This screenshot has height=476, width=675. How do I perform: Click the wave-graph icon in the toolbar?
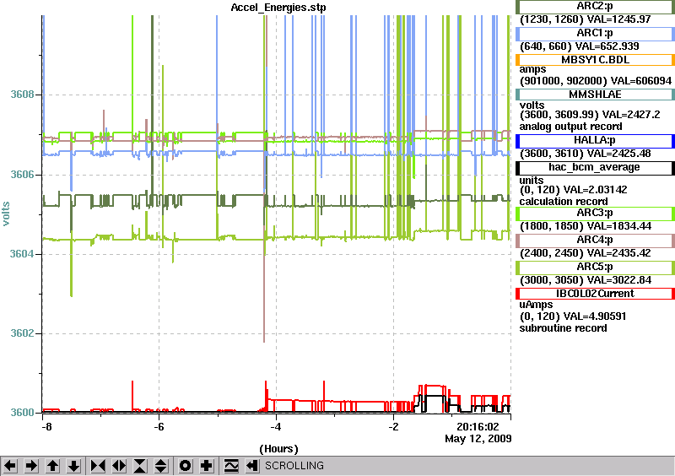[x=231, y=466]
